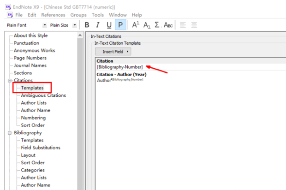The height and width of the screenshot is (190, 286).
Task: Toggle Bold formatting
Action: pos(87,25)
